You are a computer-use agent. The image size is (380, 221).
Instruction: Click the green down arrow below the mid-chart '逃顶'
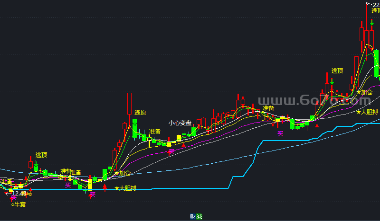[135, 122]
